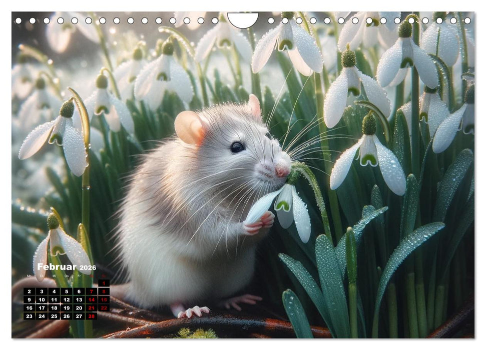The width and height of the screenshot is (486, 350).
Task: Enable the Mo weekday header
Action: coord(30,275)
